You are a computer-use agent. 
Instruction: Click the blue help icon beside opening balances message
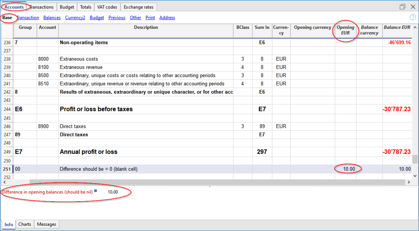[95, 191]
